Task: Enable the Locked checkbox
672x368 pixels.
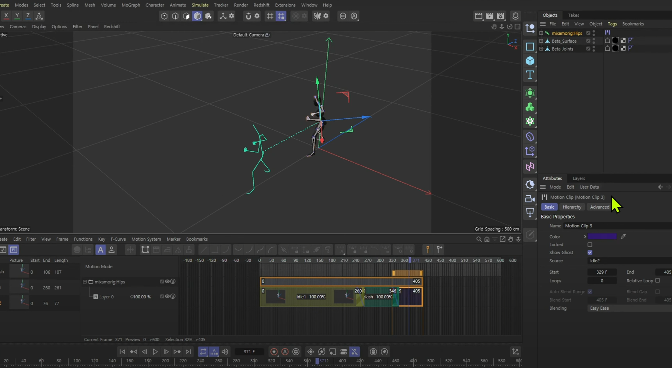Action: [590, 245]
